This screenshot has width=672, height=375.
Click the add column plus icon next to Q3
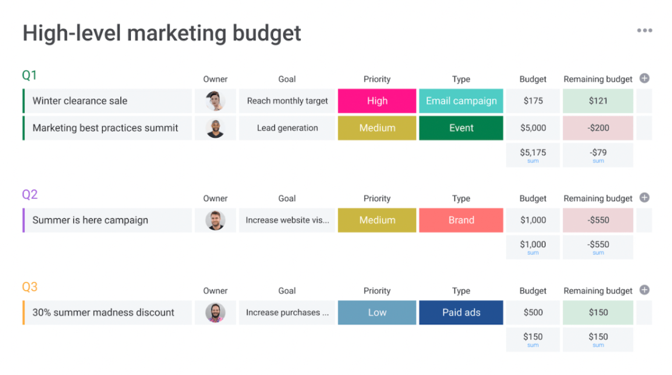coord(644,290)
